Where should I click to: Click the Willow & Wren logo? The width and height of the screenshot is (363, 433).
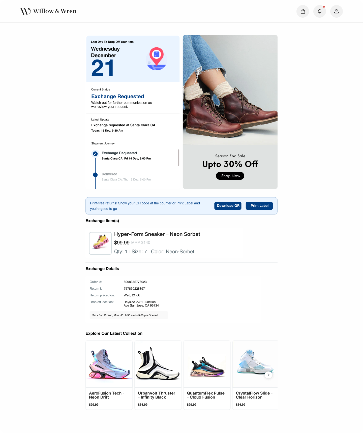pyautogui.click(x=48, y=11)
